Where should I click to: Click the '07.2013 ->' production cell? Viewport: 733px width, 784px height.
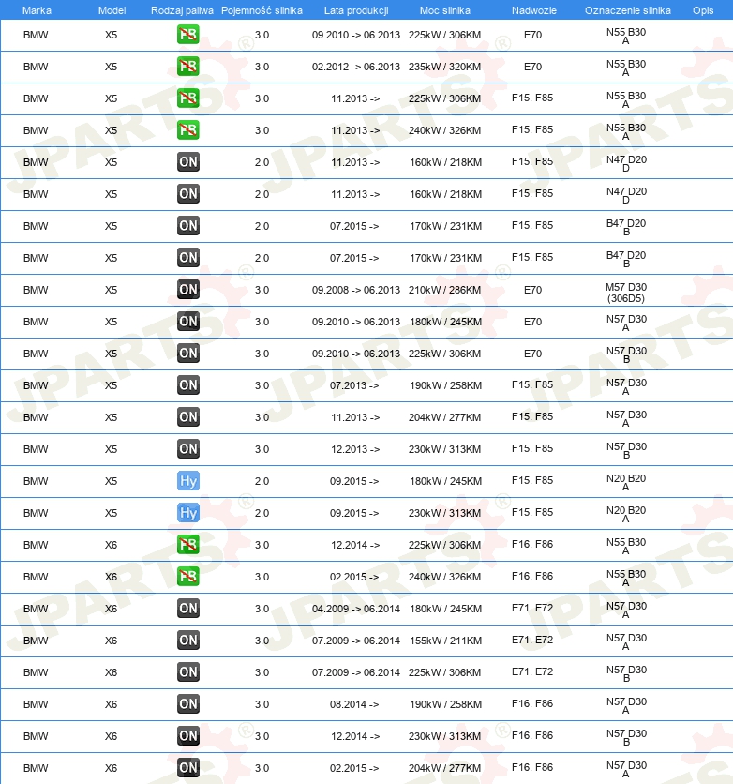[354, 385]
